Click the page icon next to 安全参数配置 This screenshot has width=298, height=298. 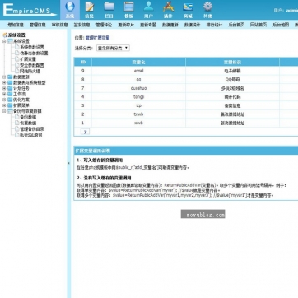tap(17, 65)
